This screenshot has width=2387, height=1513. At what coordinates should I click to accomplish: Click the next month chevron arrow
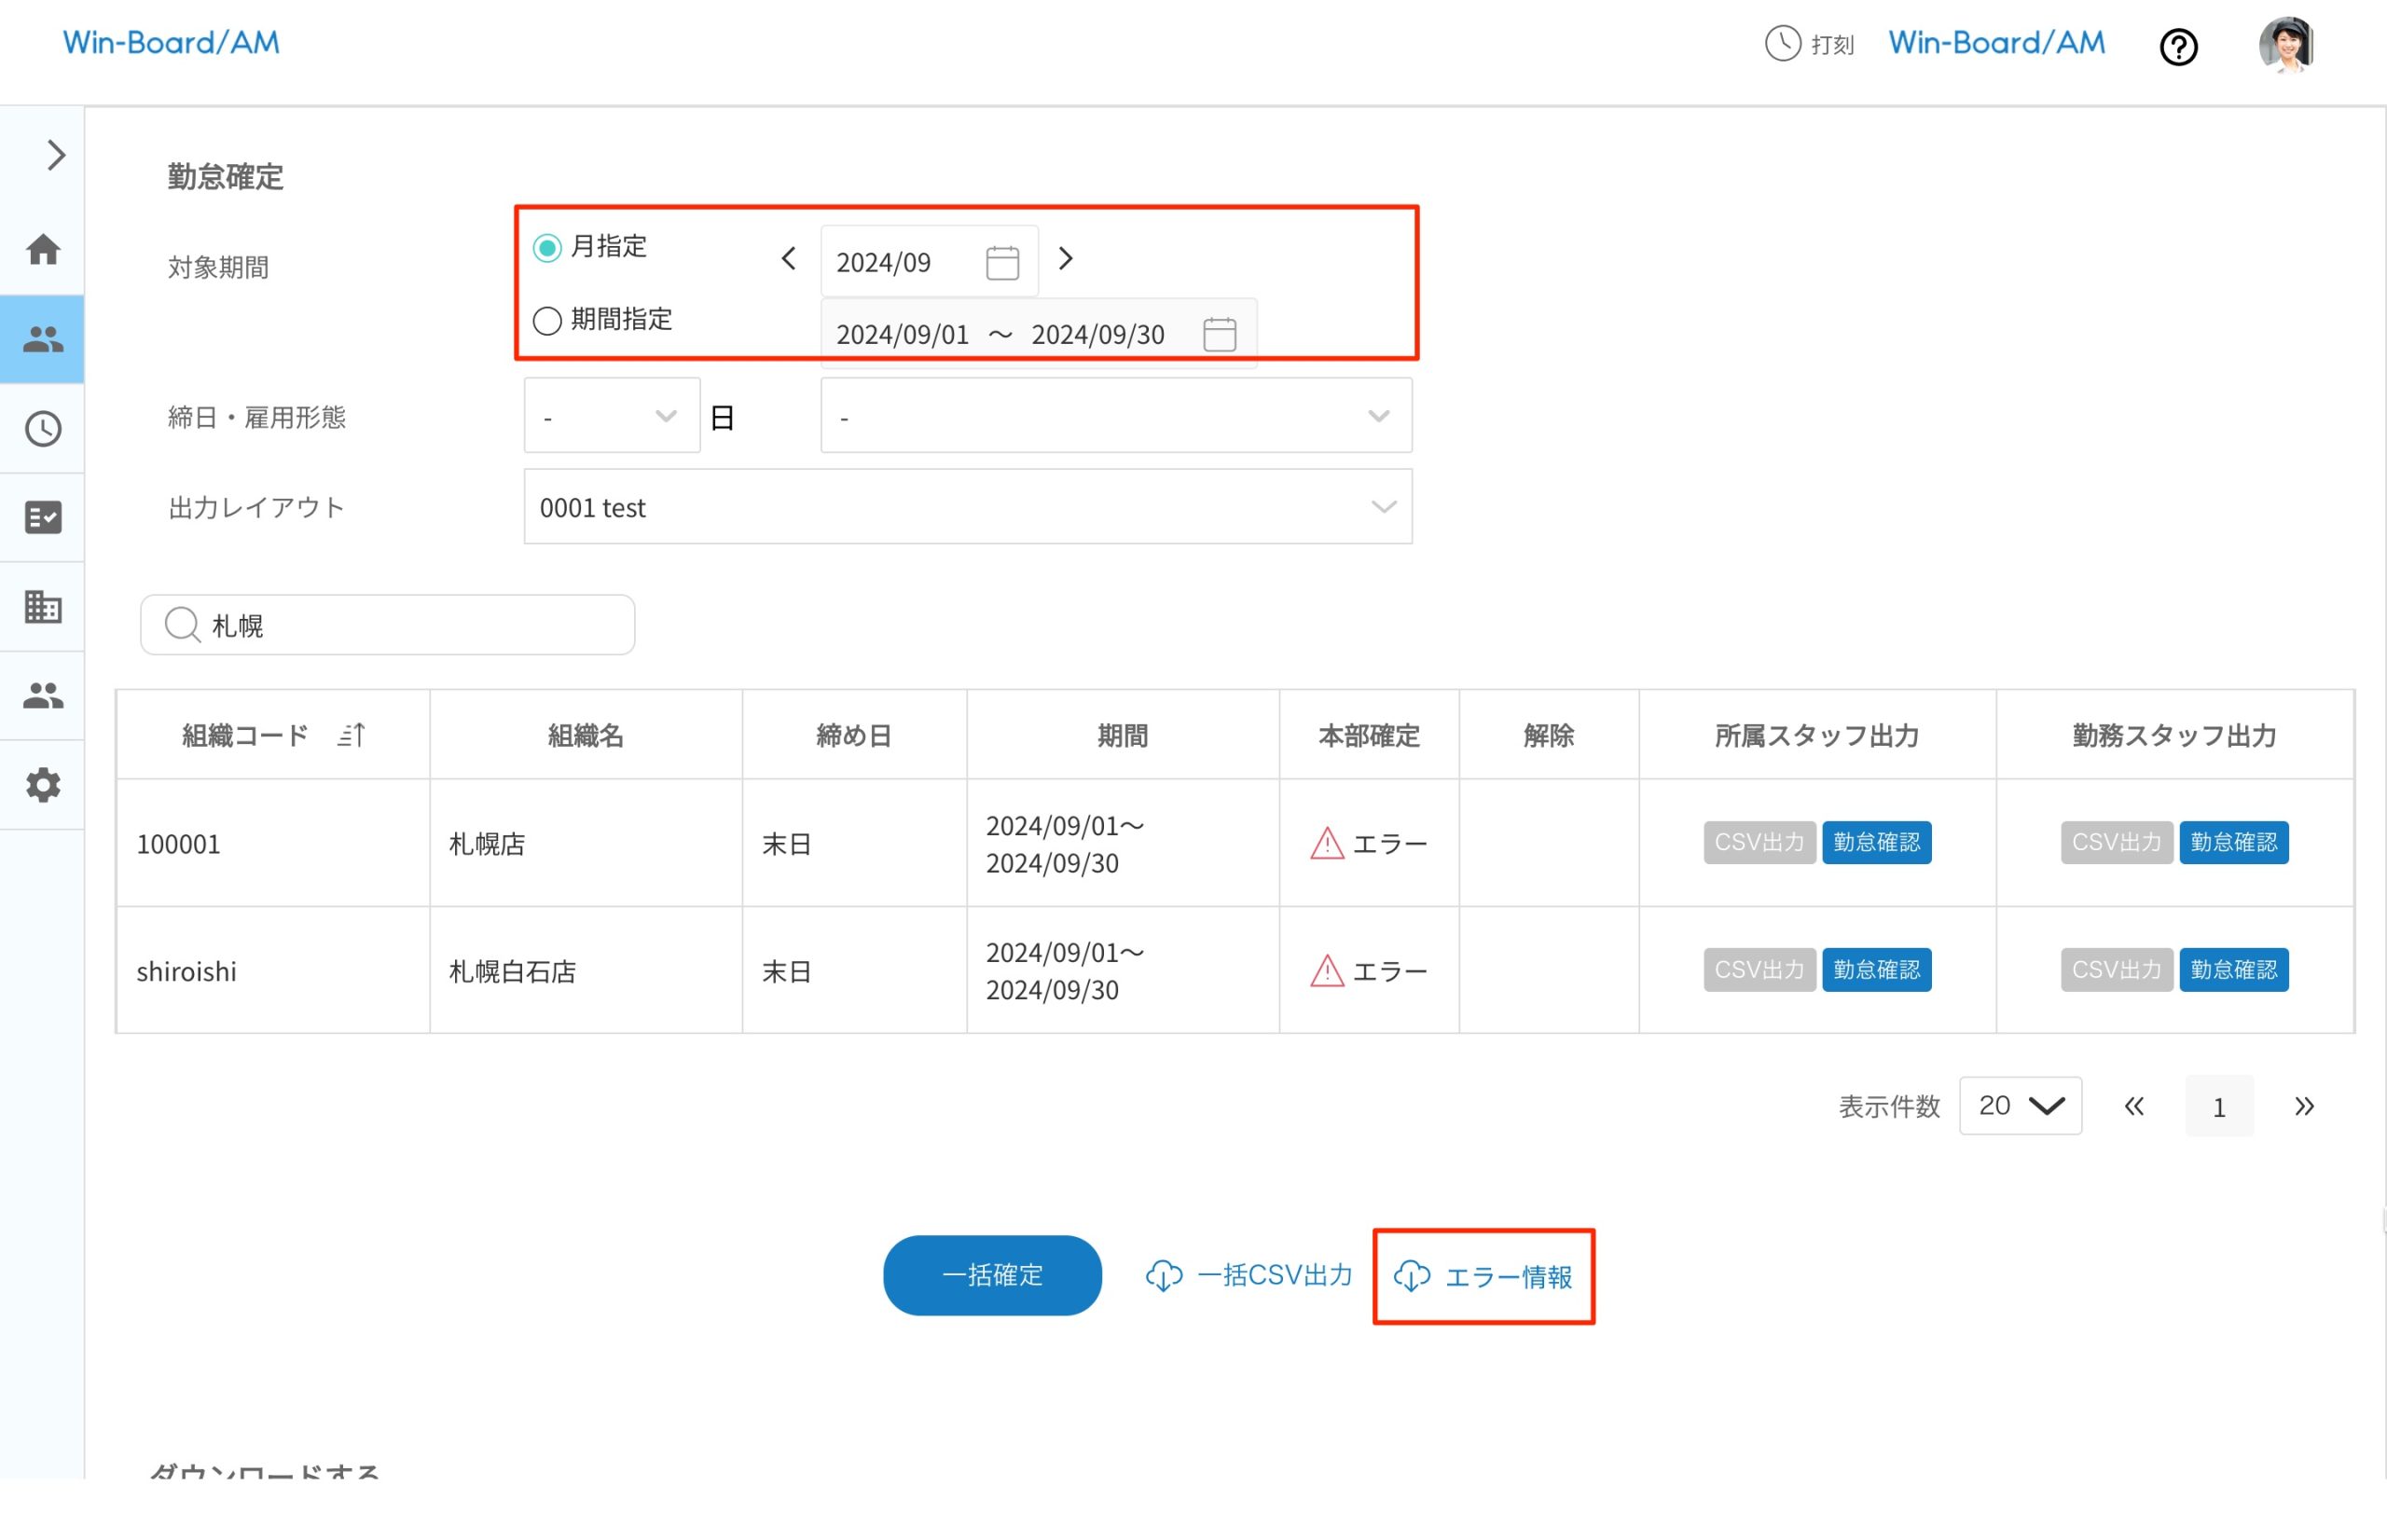1066,258
